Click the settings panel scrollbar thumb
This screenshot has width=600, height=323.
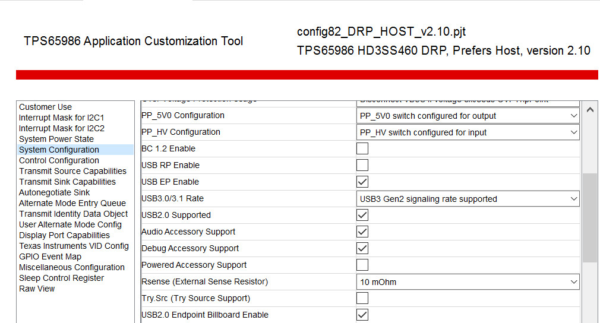(590, 218)
